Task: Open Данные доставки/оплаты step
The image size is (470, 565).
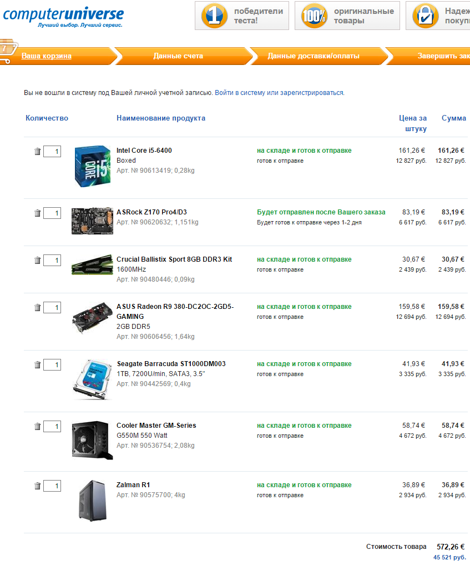Action: point(314,56)
